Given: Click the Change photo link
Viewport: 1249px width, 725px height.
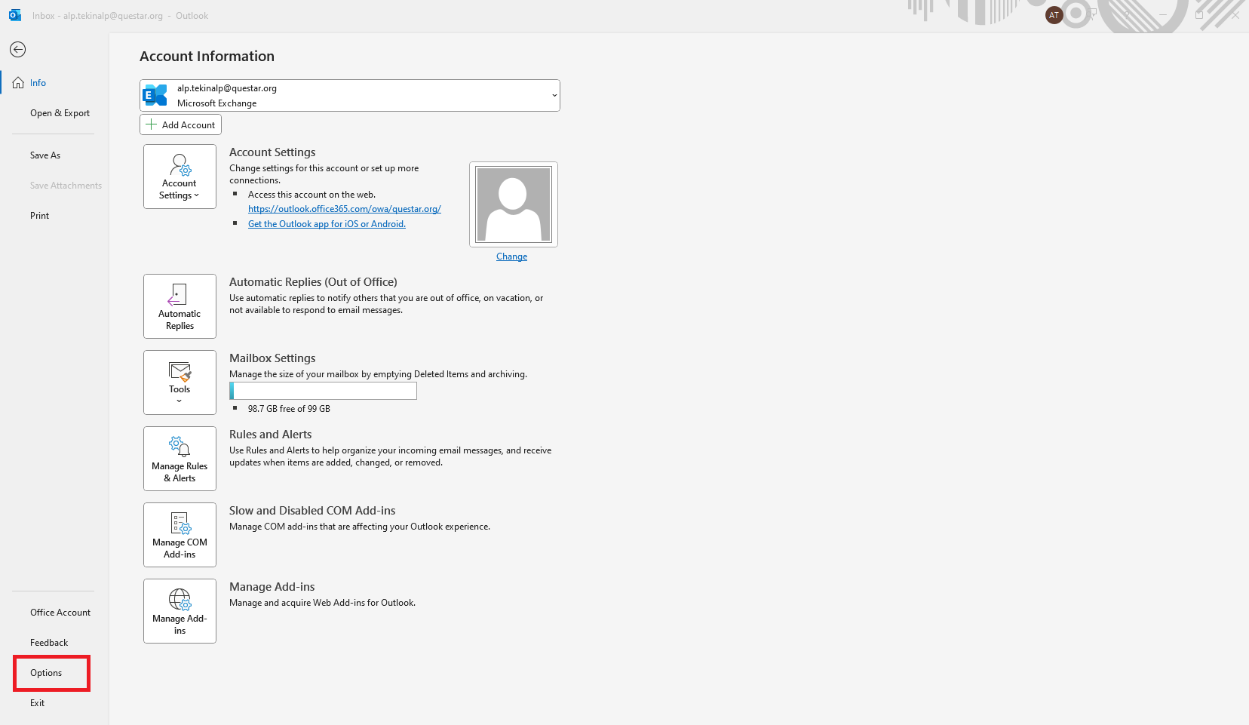Looking at the screenshot, I should tap(511, 257).
